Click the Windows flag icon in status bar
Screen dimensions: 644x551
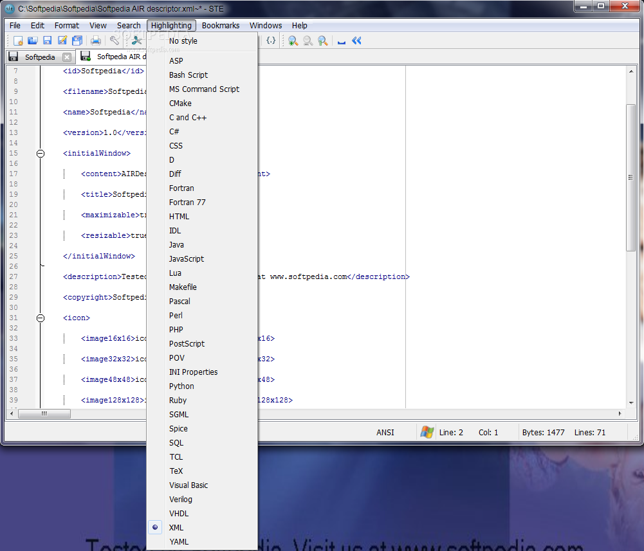point(427,432)
